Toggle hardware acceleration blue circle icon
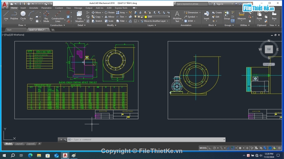 pyautogui.click(x=270, y=148)
